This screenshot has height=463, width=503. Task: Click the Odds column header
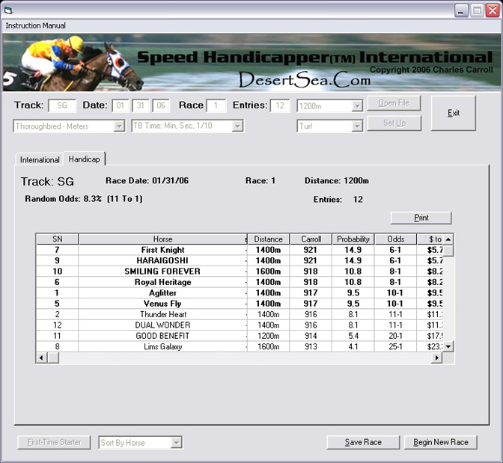(x=395, y=239)
